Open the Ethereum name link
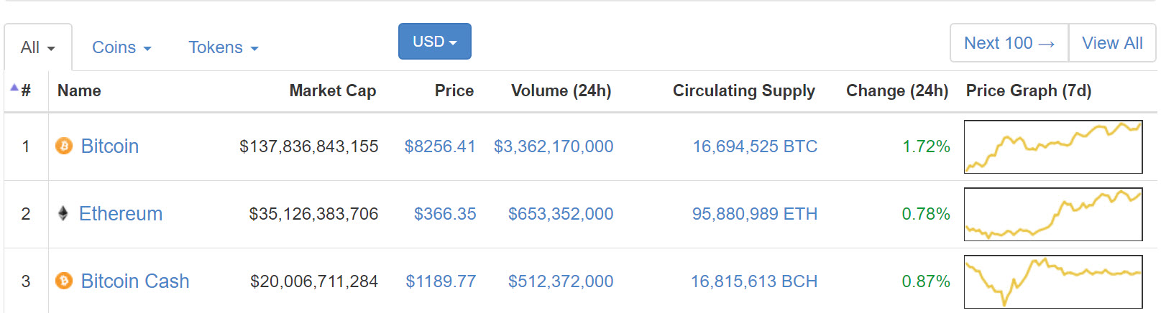1161x313 pixels. pos(121,214)
